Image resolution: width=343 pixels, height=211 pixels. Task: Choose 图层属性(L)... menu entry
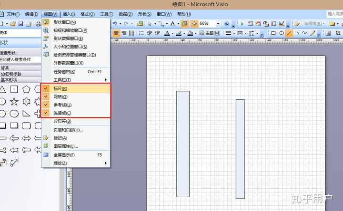[x=76, y=146]
